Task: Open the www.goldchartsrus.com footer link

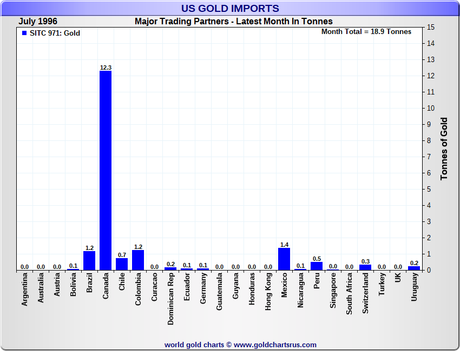Action: [x=275, y=345]
